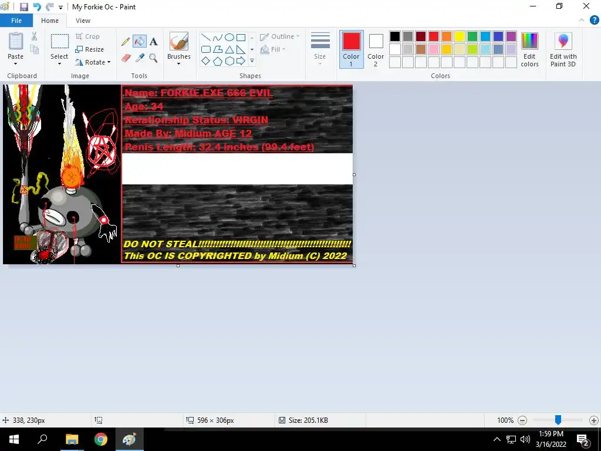Select the Pencil tool

(x=126, y=42)
